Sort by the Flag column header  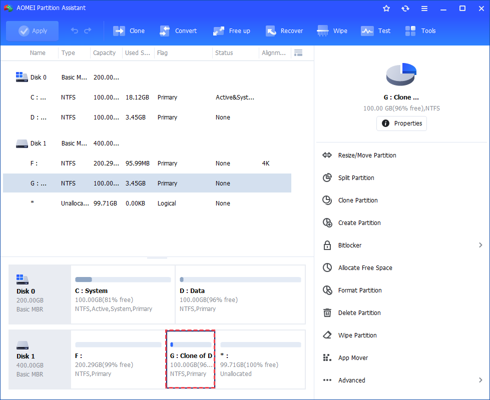tap(162, 53)
